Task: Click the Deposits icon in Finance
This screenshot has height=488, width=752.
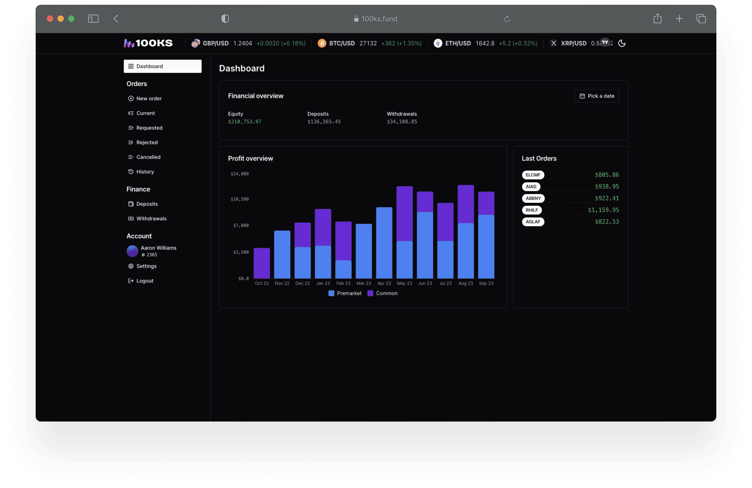Action: tap(130, 203)
